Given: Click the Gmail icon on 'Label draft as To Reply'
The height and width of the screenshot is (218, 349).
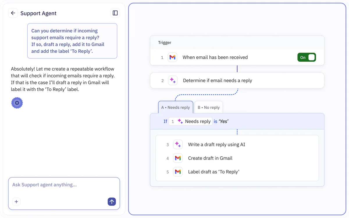Looking at the screenshot, I should (x=178, y=172).
